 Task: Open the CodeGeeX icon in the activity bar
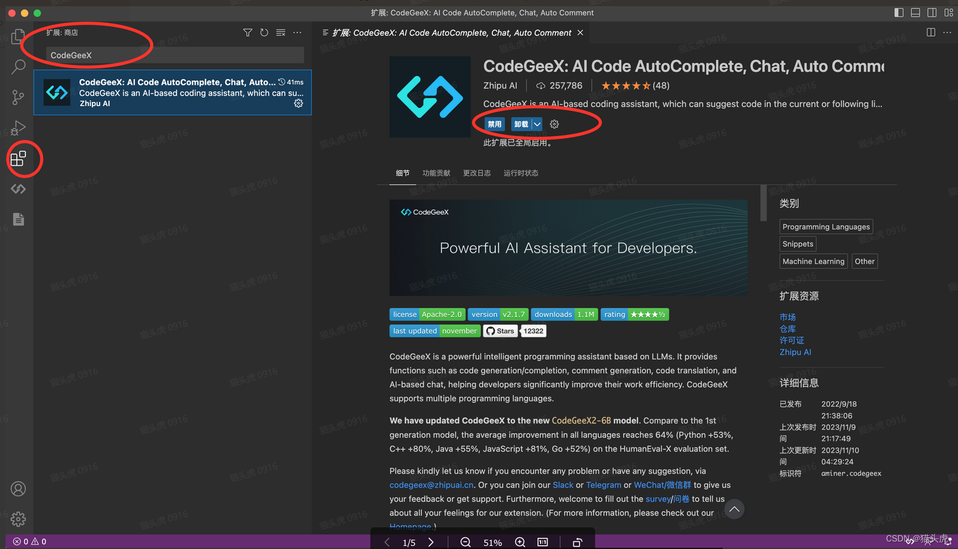coord(18,189)
